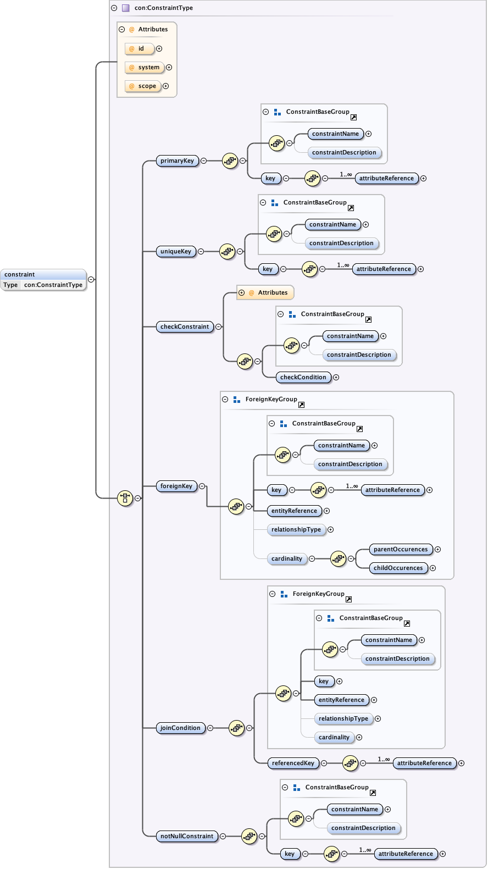488x869 pixels.
Task: Select the checkConstraint element node
Action: pyautogui.click(x=185, y=327)
